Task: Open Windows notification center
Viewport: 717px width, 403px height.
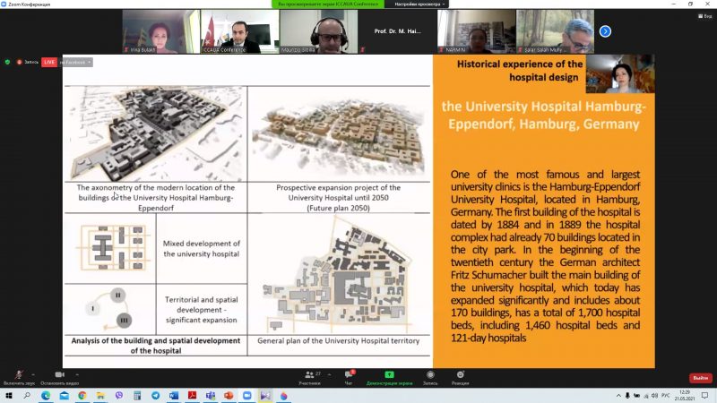Action: point(704,396)
